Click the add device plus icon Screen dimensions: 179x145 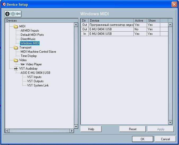click(7, 14)
